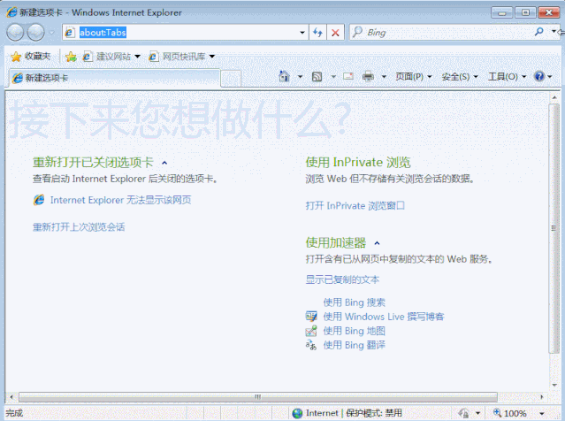This screenshot has height=421, width=565.
Task: Click the RSS feeds icon
Action: click(317, 76)
